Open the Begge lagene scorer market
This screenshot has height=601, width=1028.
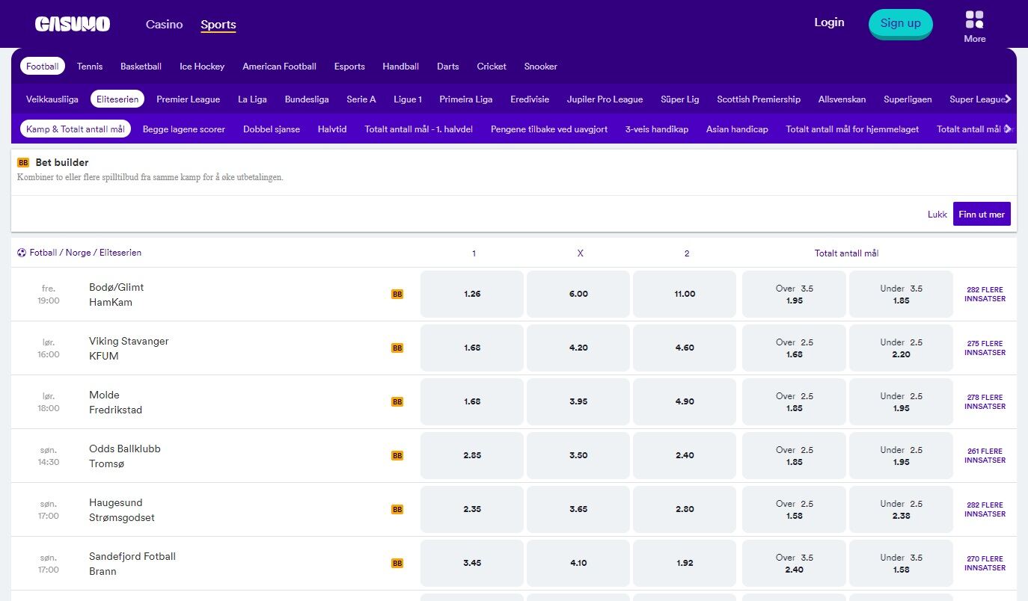pyautogui.click(x=183, y=129)
